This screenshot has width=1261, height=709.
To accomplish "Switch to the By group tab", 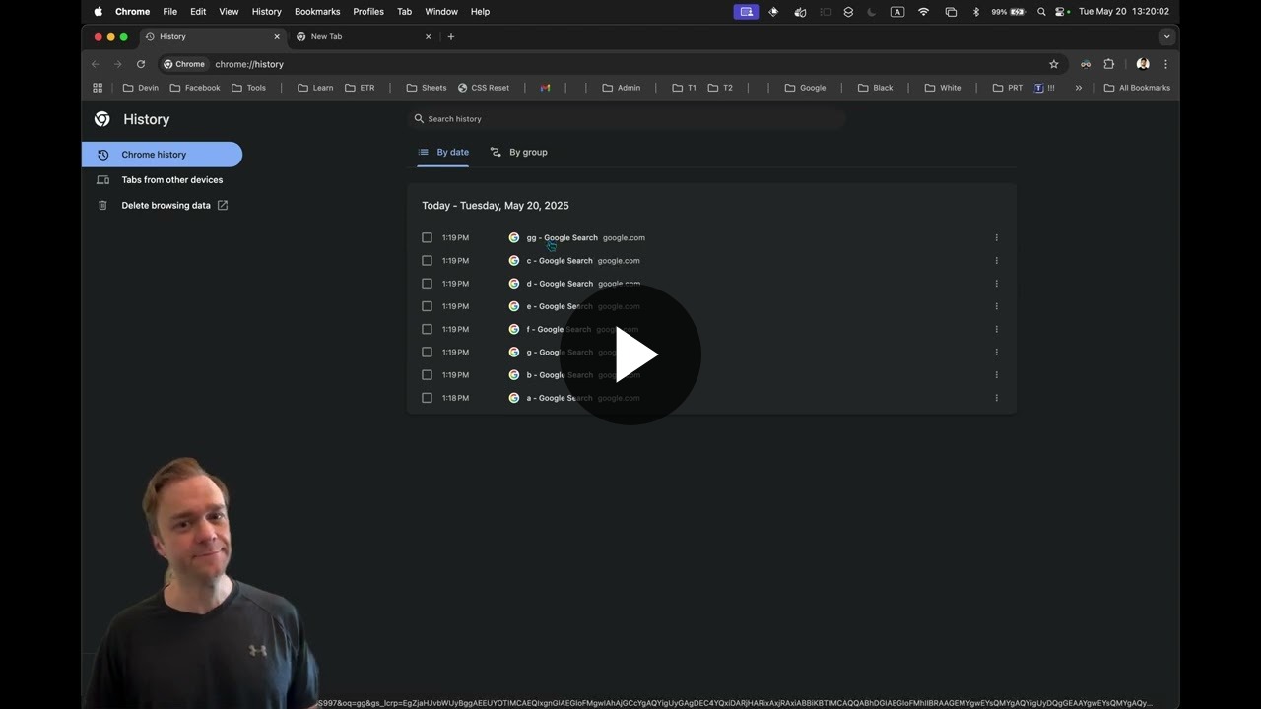I will pos(528,152).
